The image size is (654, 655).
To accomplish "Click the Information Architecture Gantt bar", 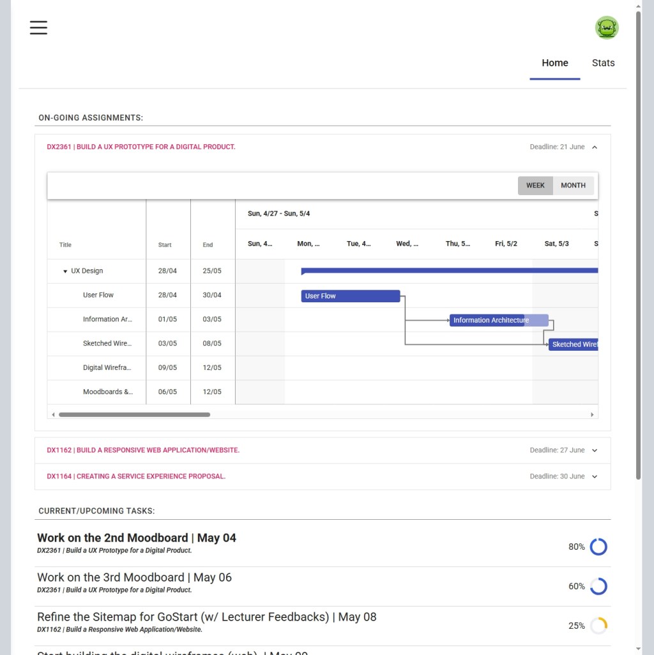I will click(x=490, y=320).
